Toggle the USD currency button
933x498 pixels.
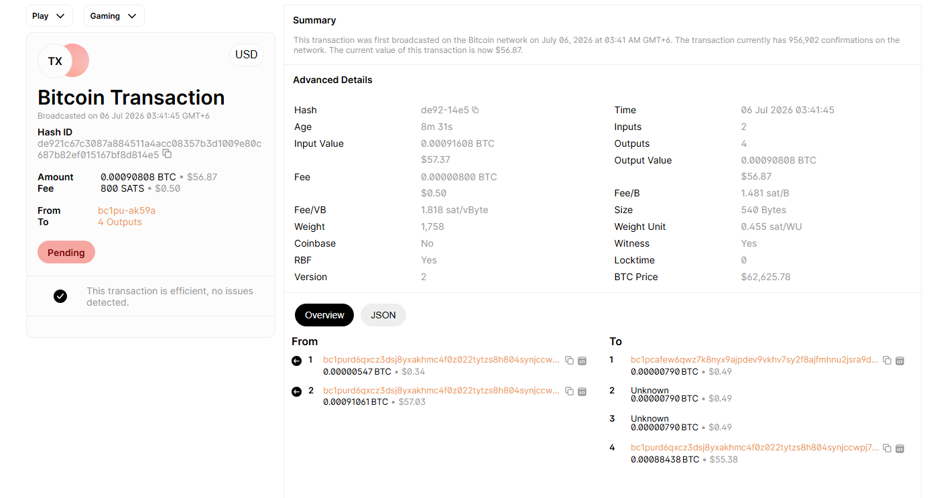(x=247, y=55)
